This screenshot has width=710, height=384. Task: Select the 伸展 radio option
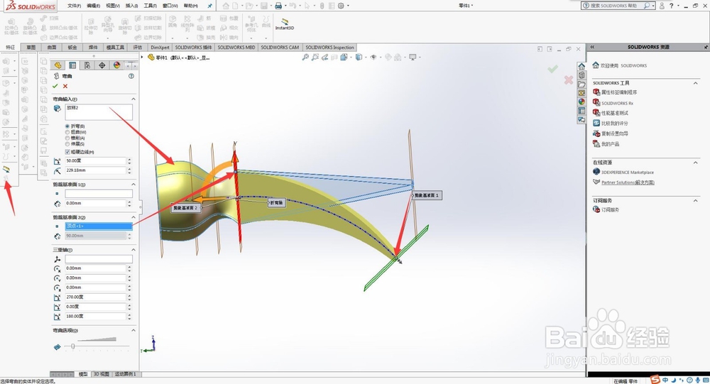pyautogui.click(x=67, y=144)
